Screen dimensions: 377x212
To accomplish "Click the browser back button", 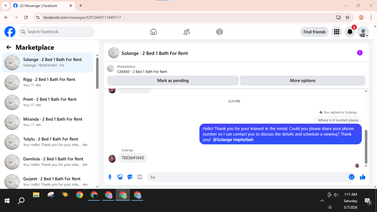I will point(6,17).
